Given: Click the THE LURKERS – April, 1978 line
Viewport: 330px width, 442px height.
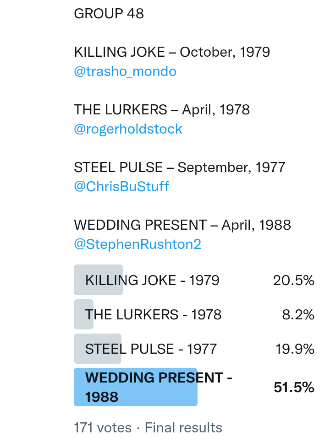Looking at the screenshot, I should (162, 110).
